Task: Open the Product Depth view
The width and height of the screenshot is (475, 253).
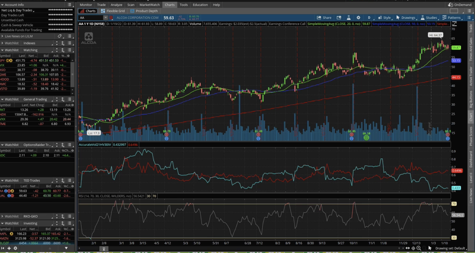Action: click(145, 11)
